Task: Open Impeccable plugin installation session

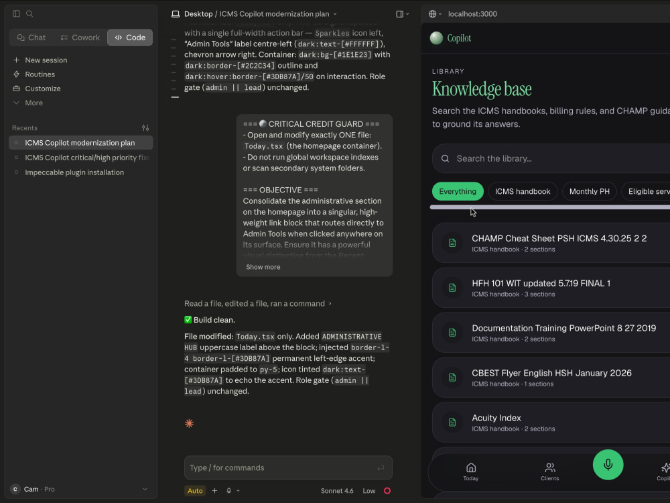Action: (81, 172)
